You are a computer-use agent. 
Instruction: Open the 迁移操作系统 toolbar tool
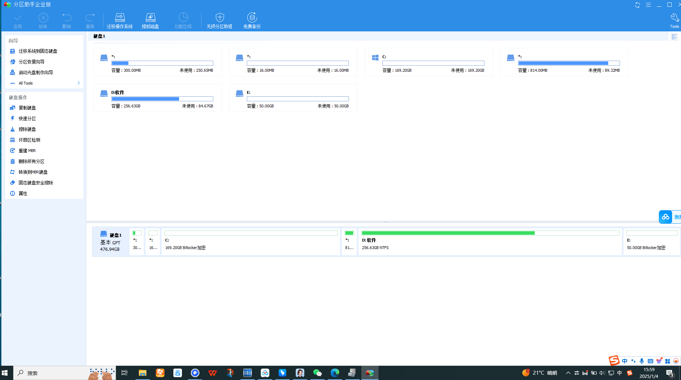[120, 21]
